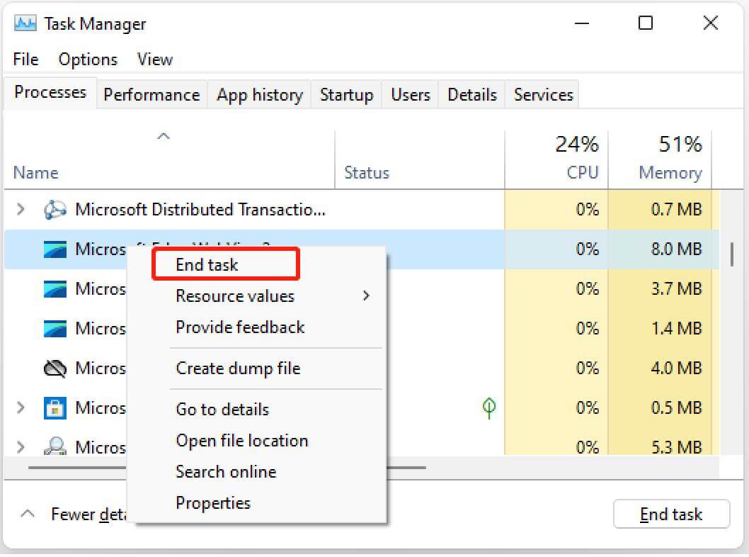Expand the Microsoft Distributed Transaction process row
Viewport: 749px width, 557px height.
(x=21, y=209)
